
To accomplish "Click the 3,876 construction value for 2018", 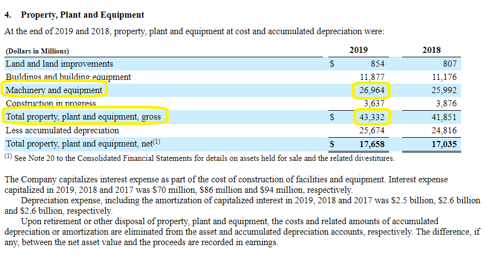I will [x=447, y=104].
